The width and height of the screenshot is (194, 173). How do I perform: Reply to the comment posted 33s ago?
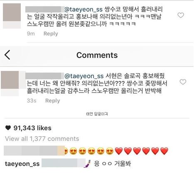(x=53, y=100)
